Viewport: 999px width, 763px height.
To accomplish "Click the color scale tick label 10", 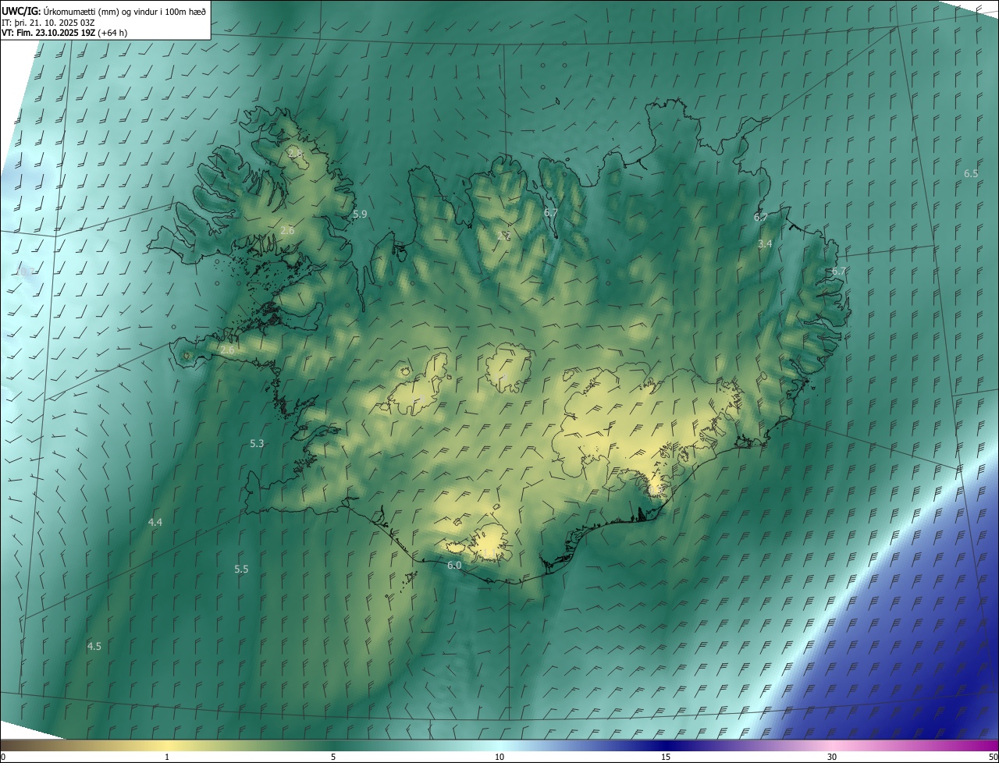I will tap(499, 757).
